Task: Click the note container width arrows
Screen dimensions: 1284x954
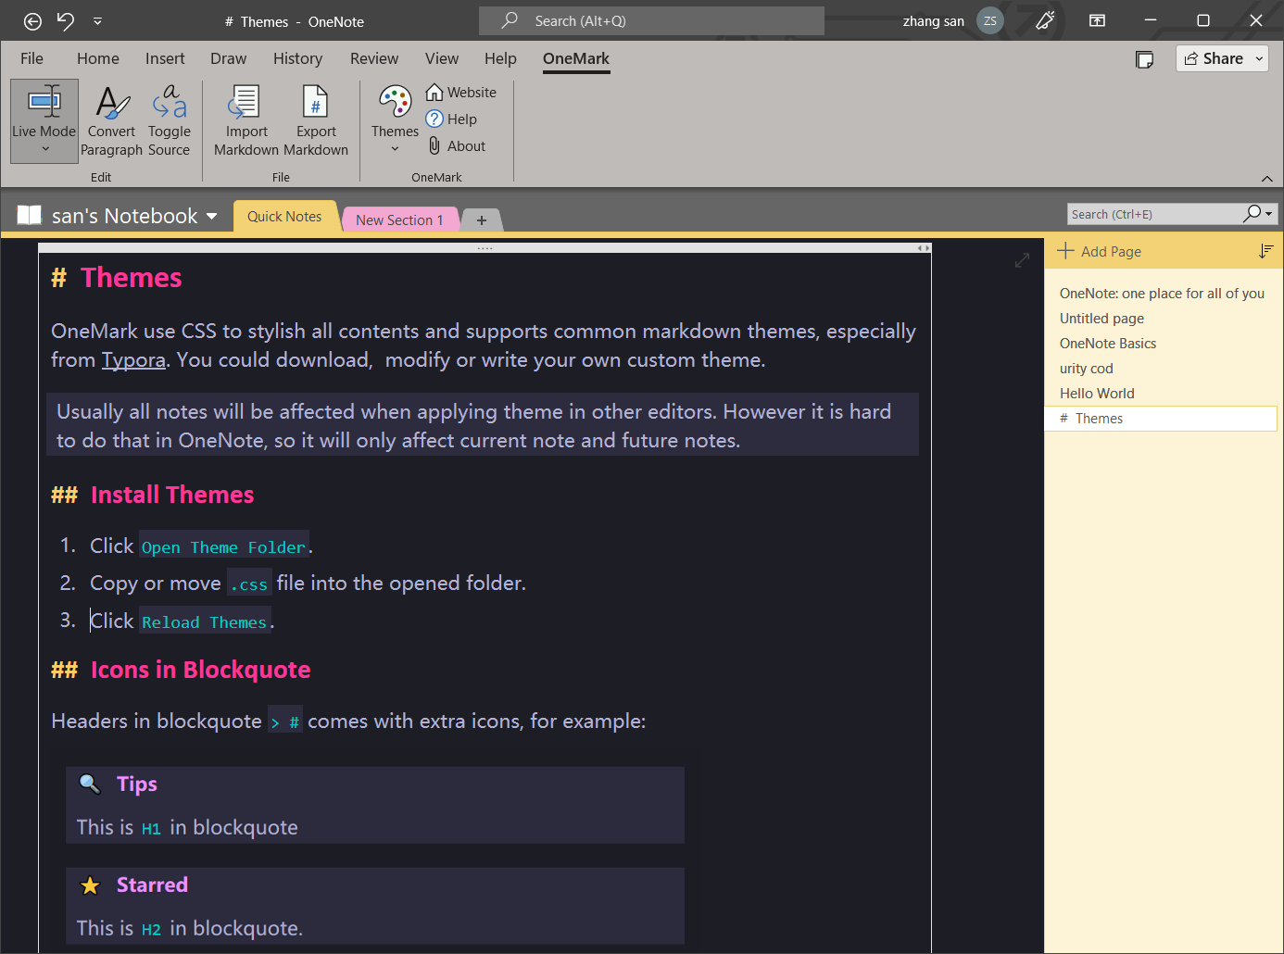Action: click(924, 248)
